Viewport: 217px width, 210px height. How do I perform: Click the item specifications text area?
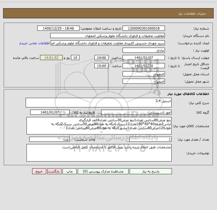[99, 126]
